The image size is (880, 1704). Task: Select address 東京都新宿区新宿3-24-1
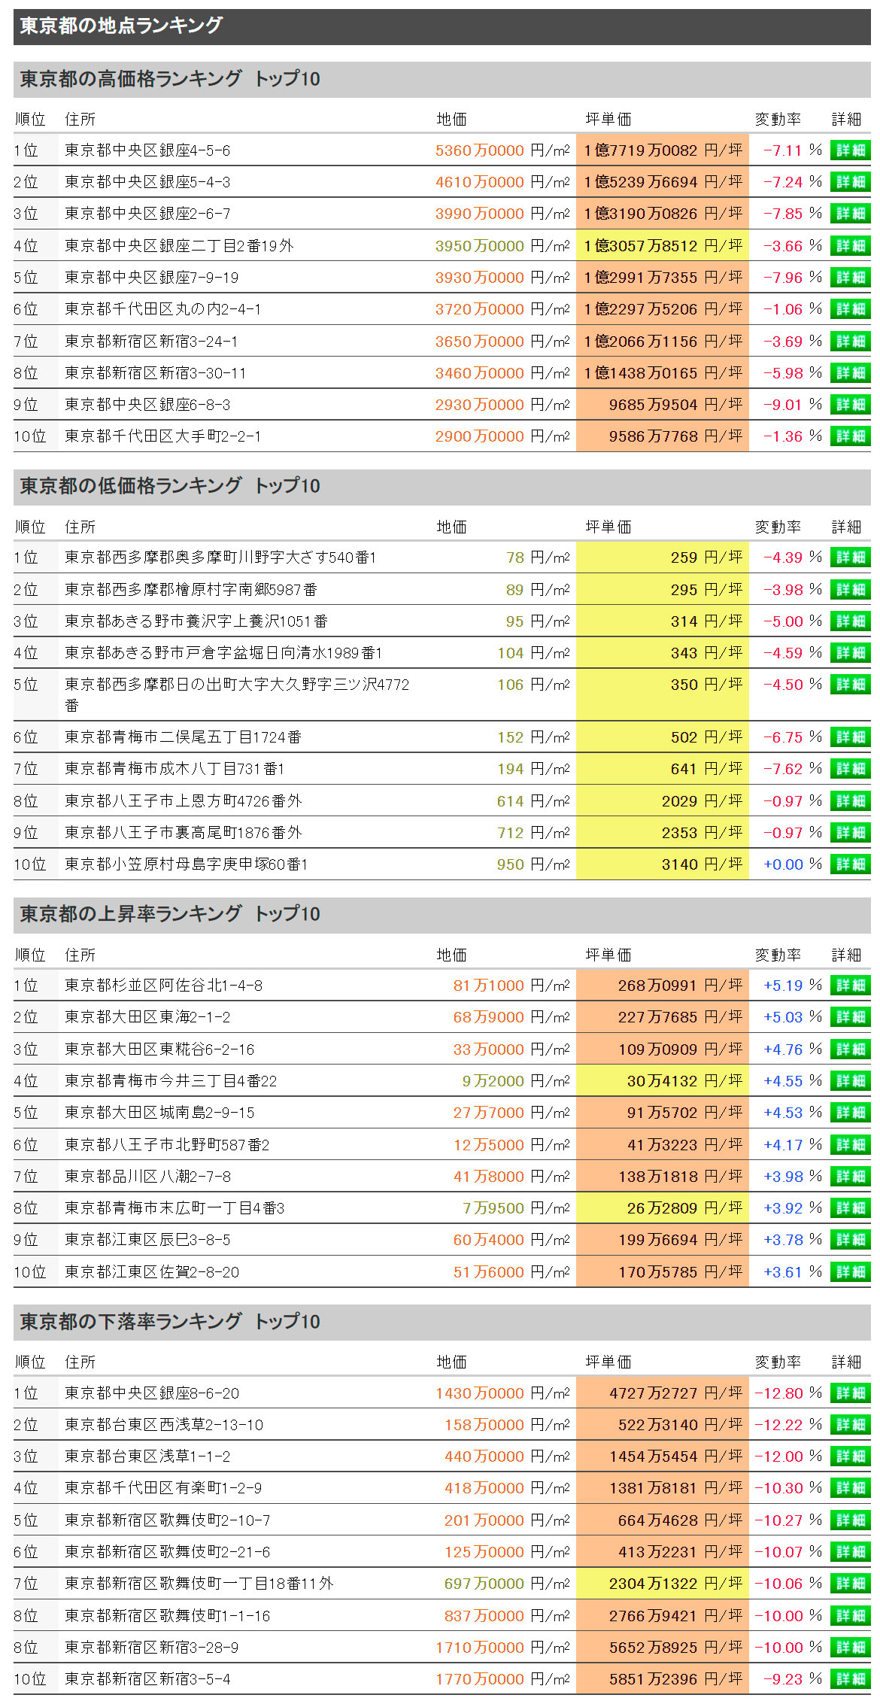(x=151, y=342)
